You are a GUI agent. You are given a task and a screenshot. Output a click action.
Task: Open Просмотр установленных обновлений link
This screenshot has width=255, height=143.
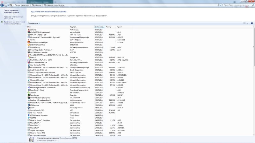coord(13,17)
